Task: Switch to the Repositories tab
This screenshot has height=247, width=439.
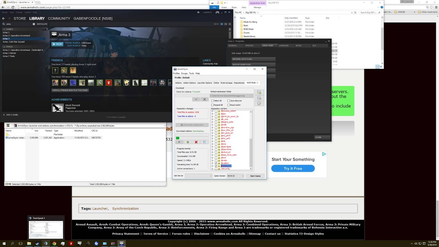Action: [x=239, y=83]
